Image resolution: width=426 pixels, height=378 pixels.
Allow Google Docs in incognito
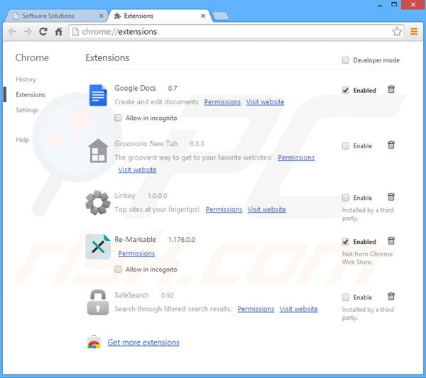(118, 118)
